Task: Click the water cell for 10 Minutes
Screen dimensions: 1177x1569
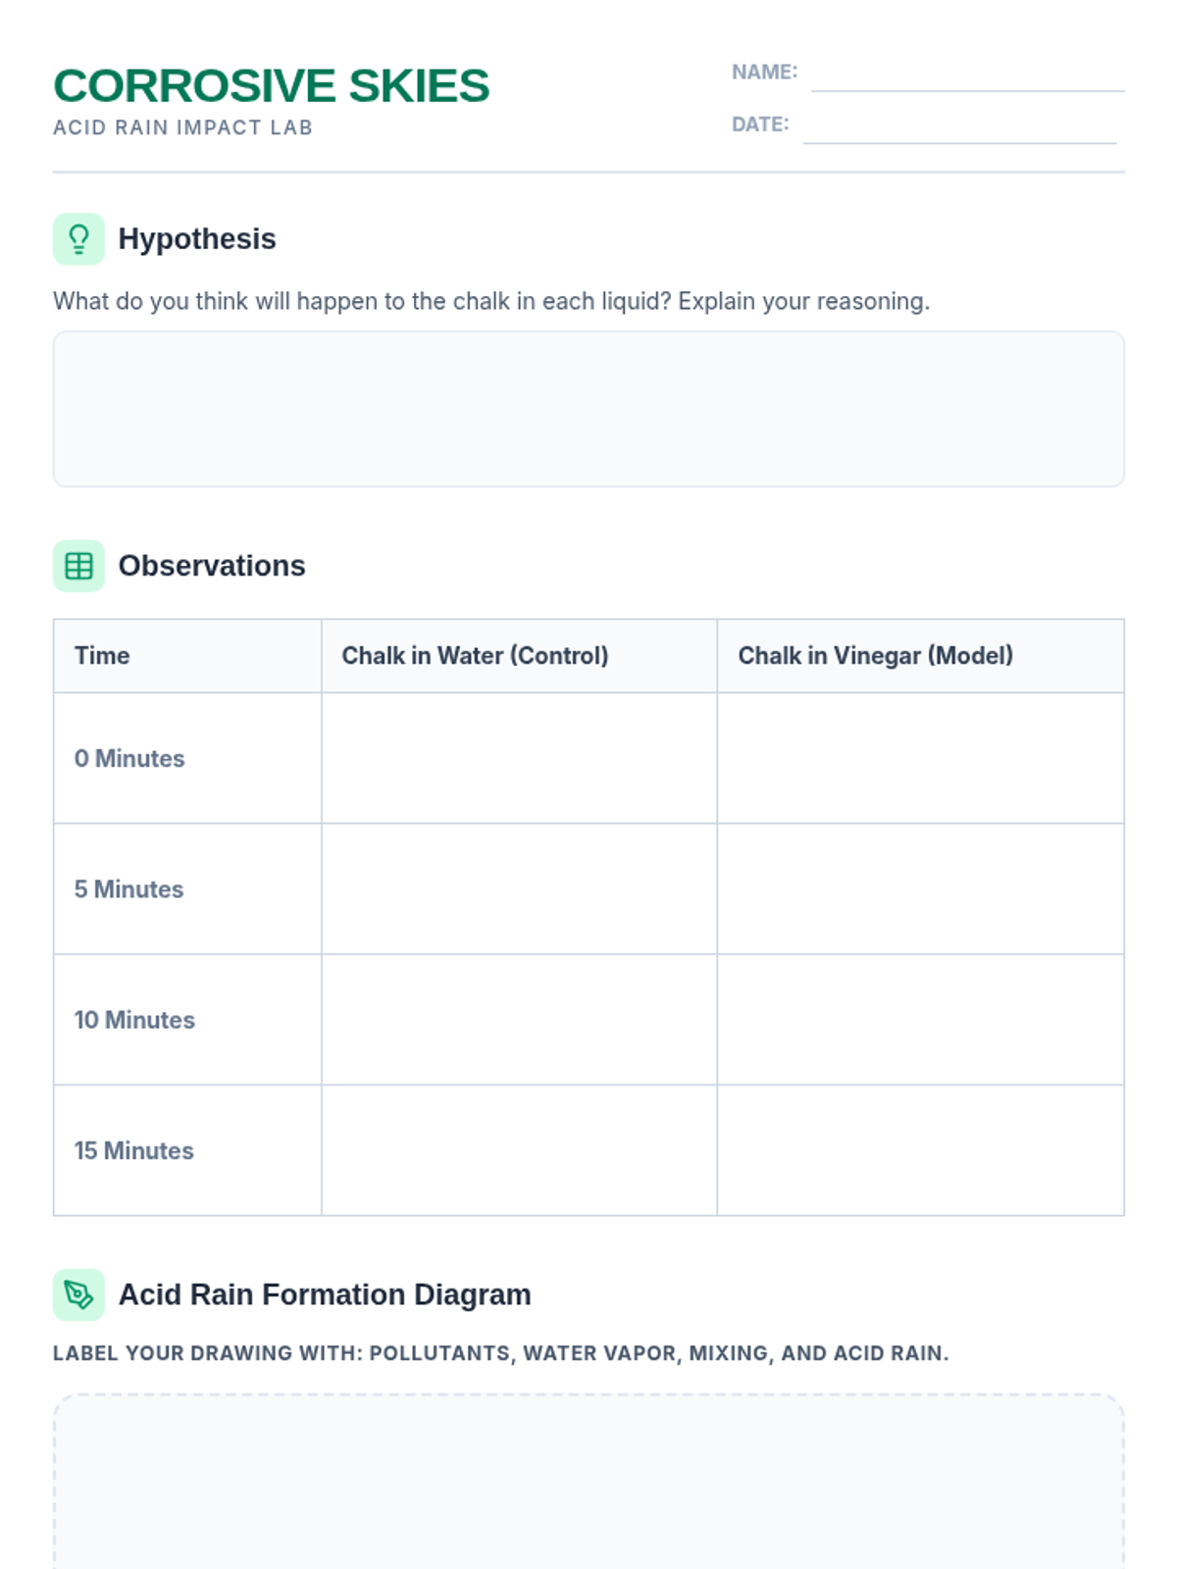Action: 519,1020
